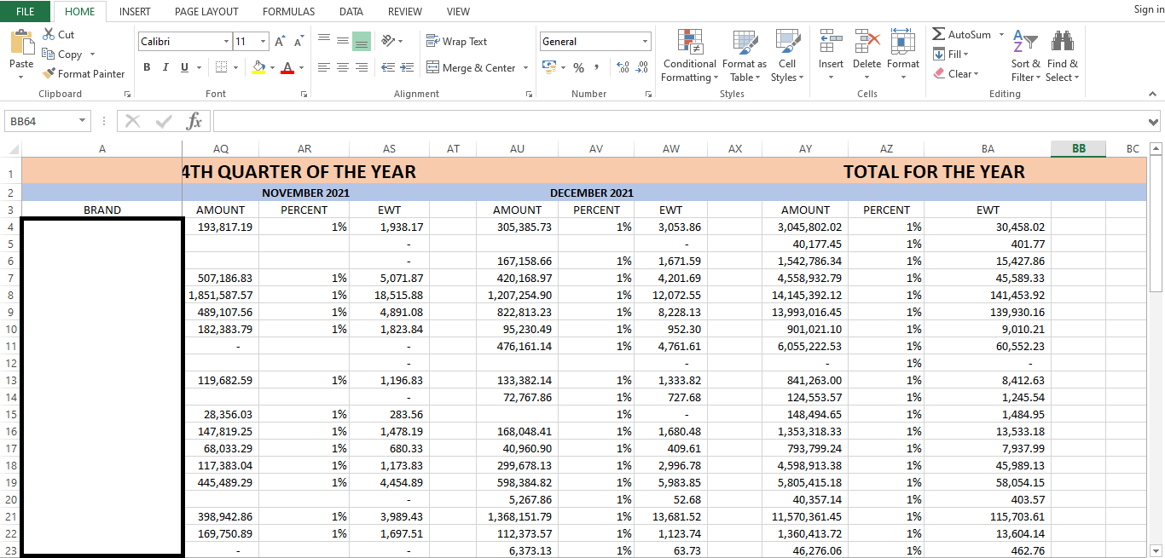Screen dimensions: 1165x558
Task: Activate the Format Painter brush
Action: coord(49,73)
